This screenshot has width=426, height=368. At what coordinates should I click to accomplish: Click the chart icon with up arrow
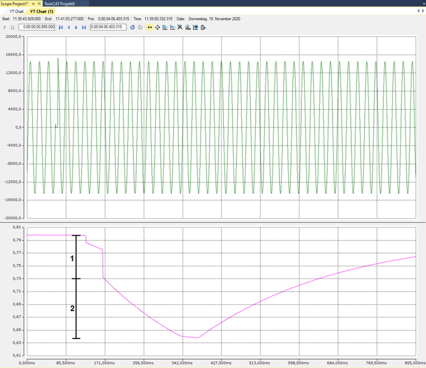point(195,27)
